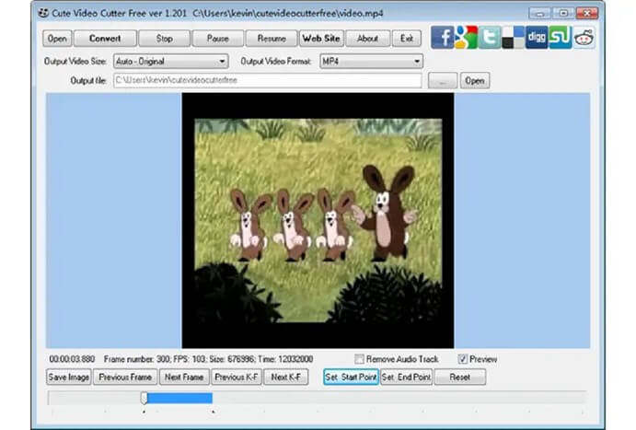Screen dimensions: 636x430
Task: Open Output Video Format dropdown
Action: 372,62
